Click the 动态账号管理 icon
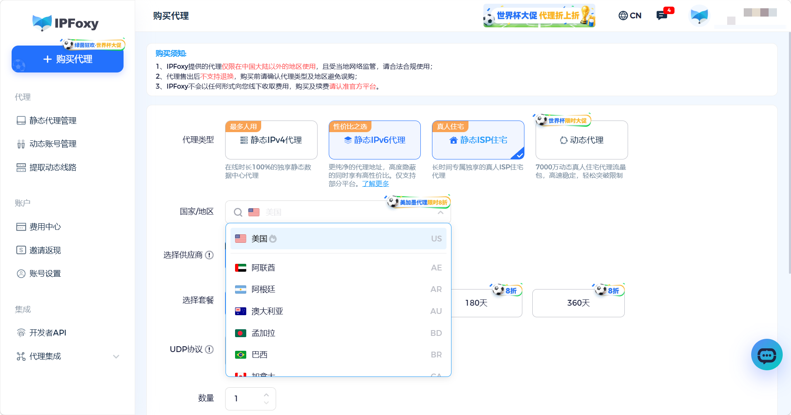 tap(21, 144)
